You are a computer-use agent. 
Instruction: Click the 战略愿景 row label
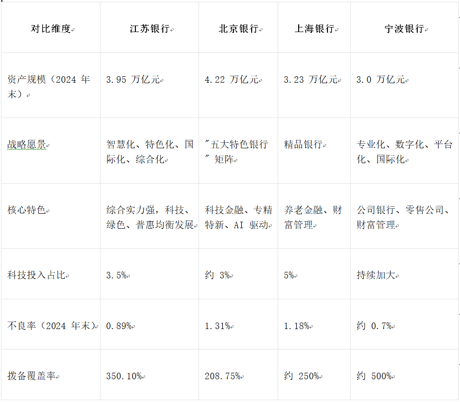tap(27, 145)
